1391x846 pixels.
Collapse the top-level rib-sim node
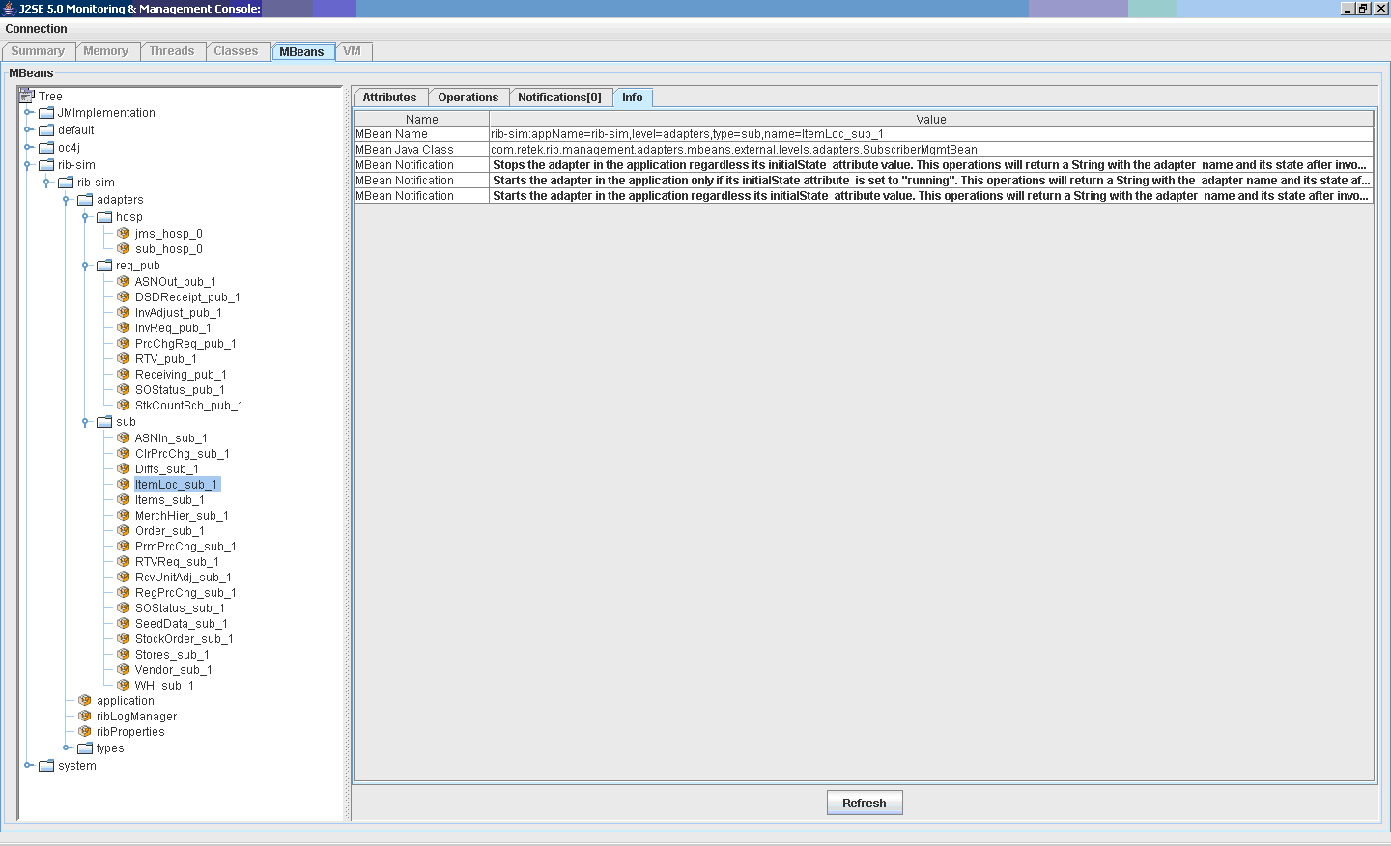[28, 165]
